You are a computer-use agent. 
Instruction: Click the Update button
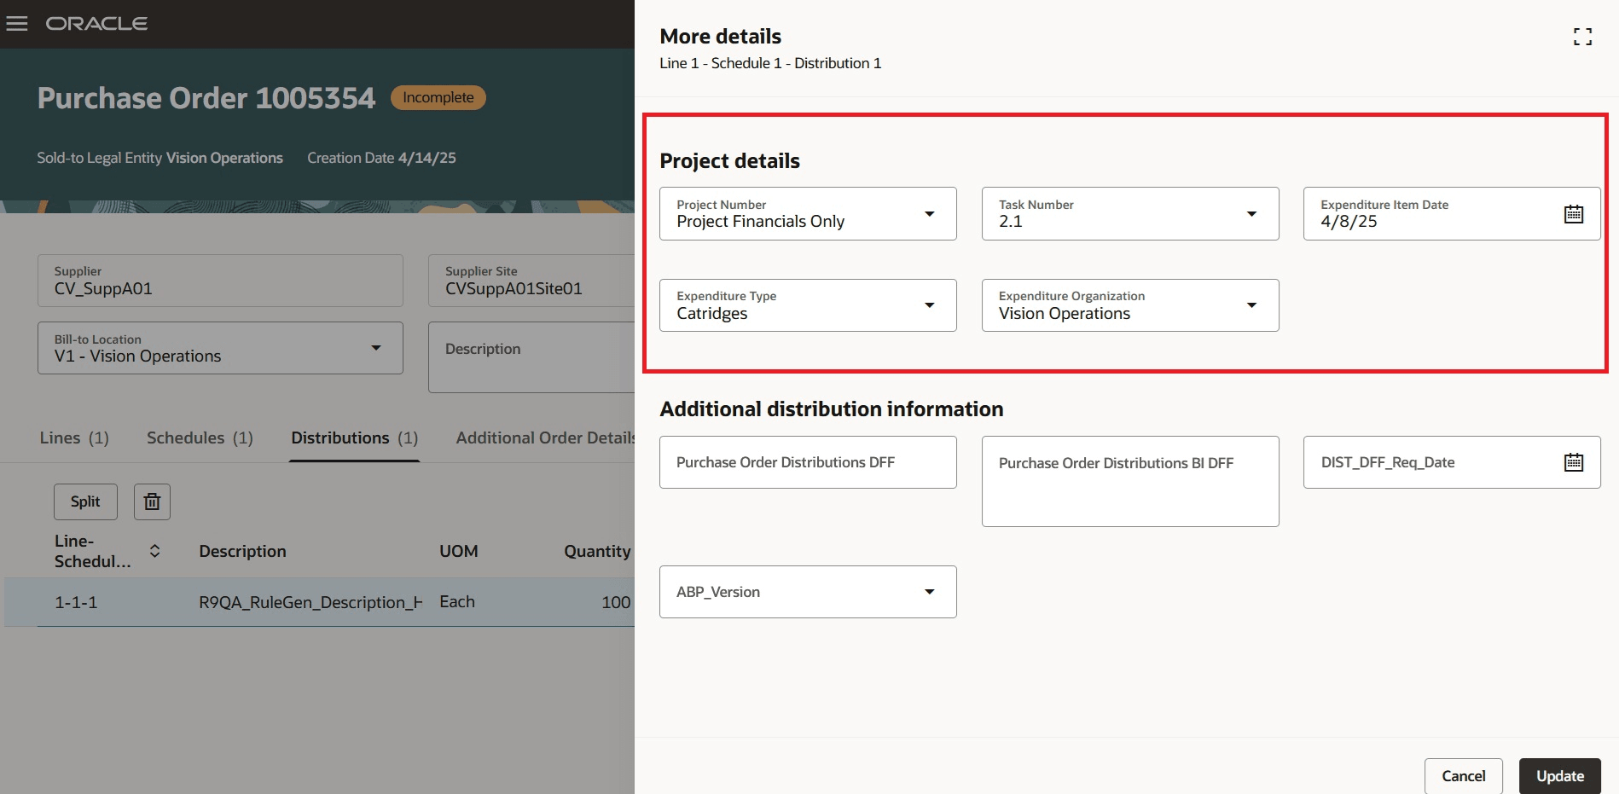1559,776
